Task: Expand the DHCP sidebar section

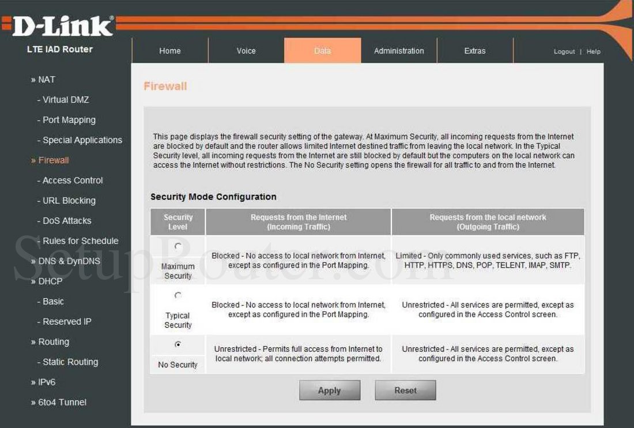Action: pyautogui.click(x=49, y=281)
